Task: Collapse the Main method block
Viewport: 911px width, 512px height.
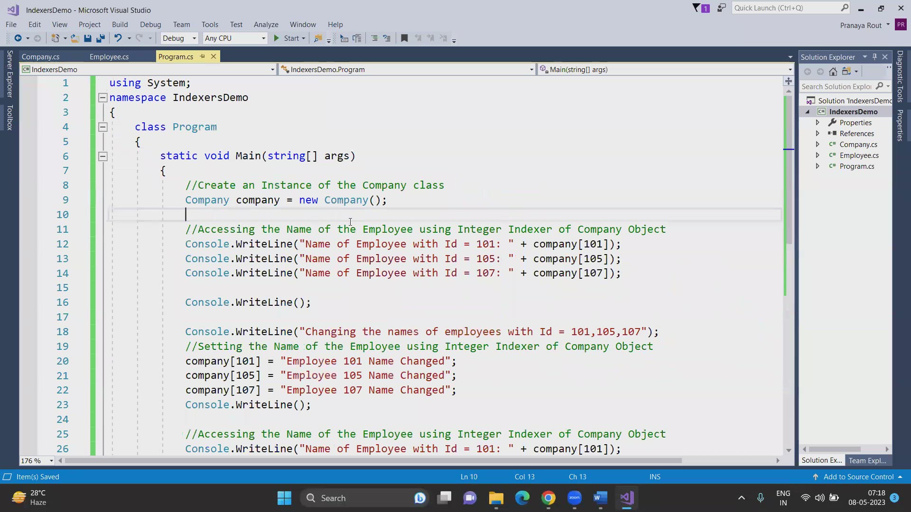Action: pyautogui.click(x=102, y=156)
